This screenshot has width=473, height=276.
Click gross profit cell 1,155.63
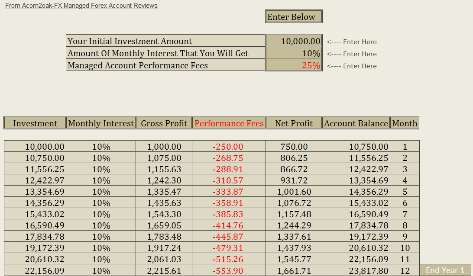[x=164, y=169]
